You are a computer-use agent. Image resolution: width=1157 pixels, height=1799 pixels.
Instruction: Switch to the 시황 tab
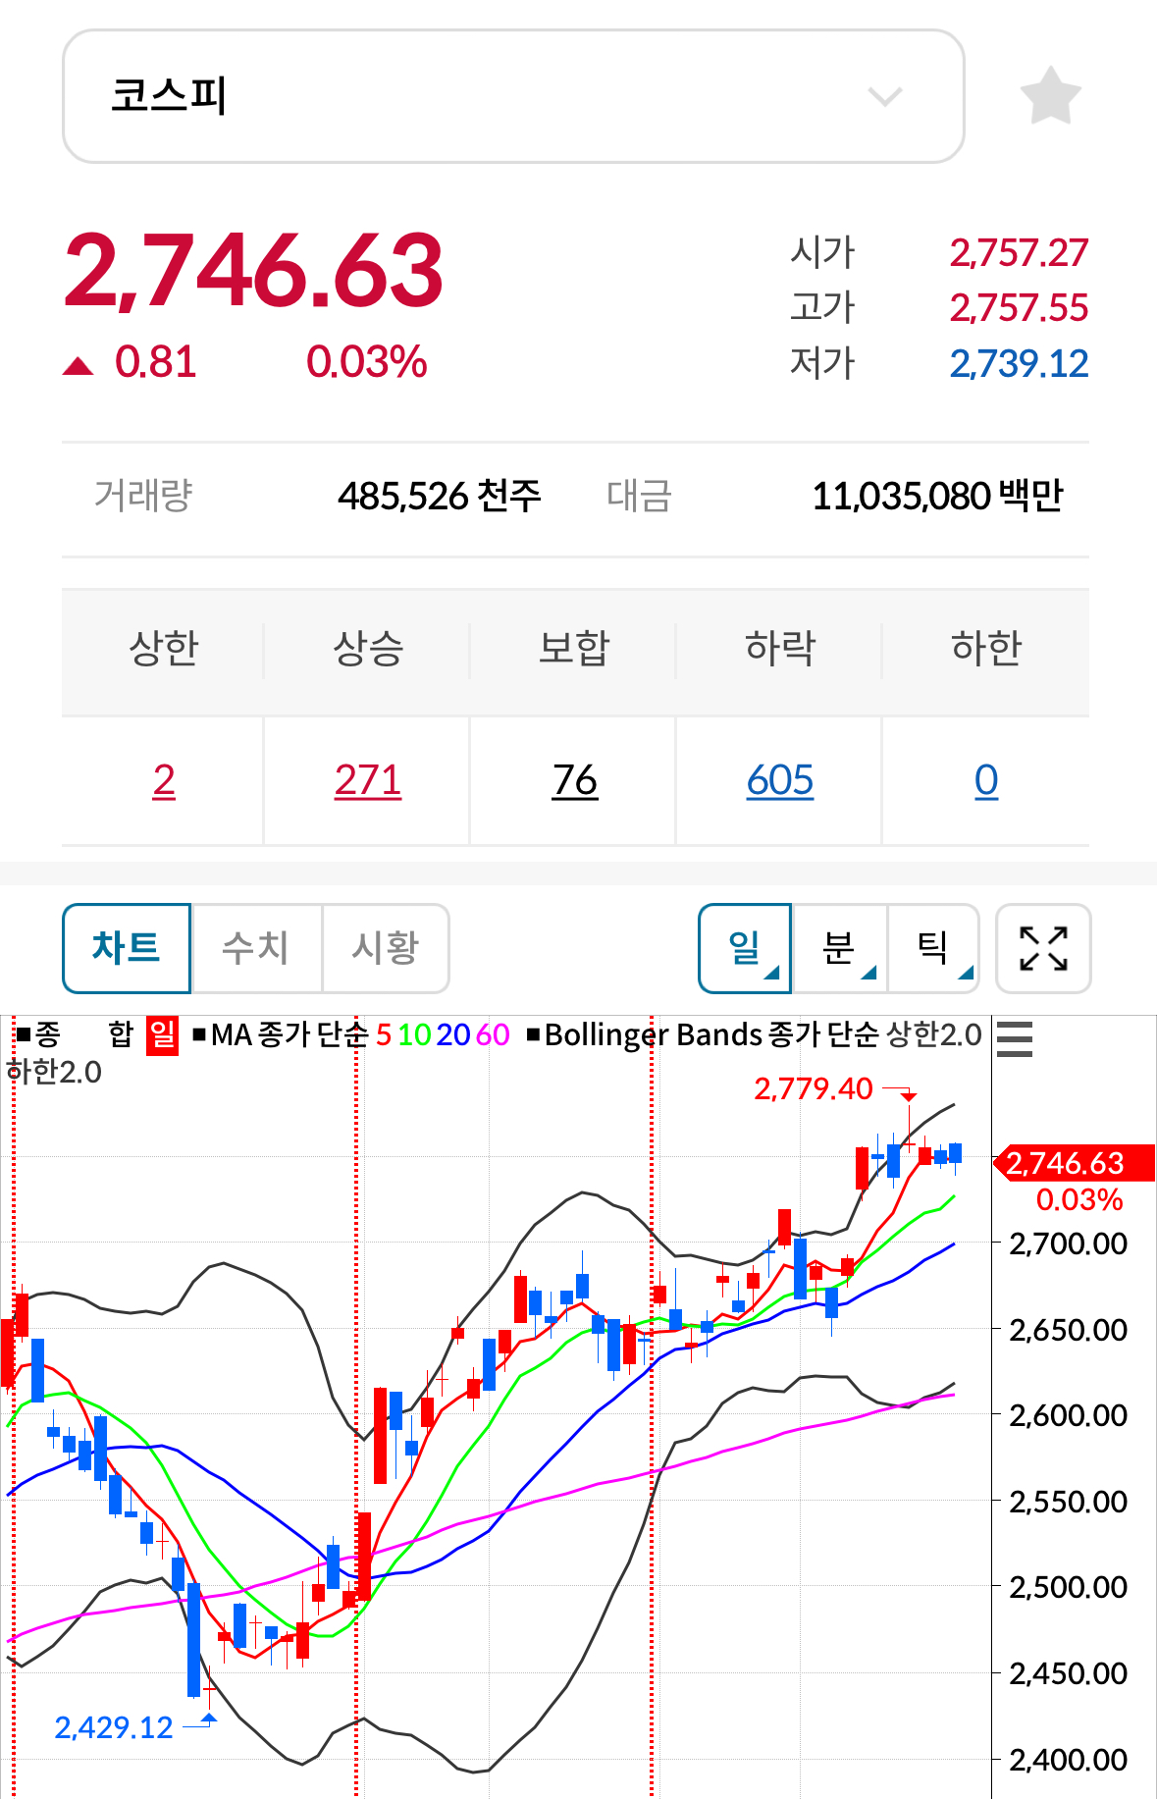[386, 948]
